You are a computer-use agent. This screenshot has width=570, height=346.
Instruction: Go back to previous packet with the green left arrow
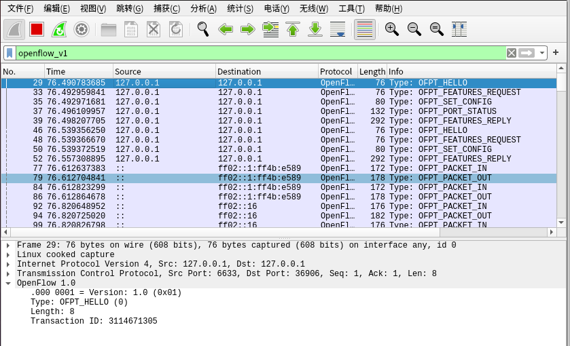point(226,29)
